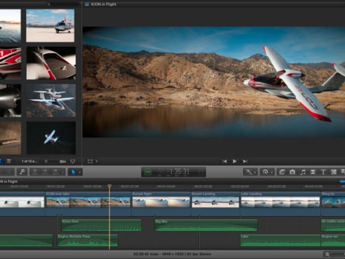Open the transform options dropdown arrow
The height and width of the screenshot is (259, 345).
[x=97, y=161]
